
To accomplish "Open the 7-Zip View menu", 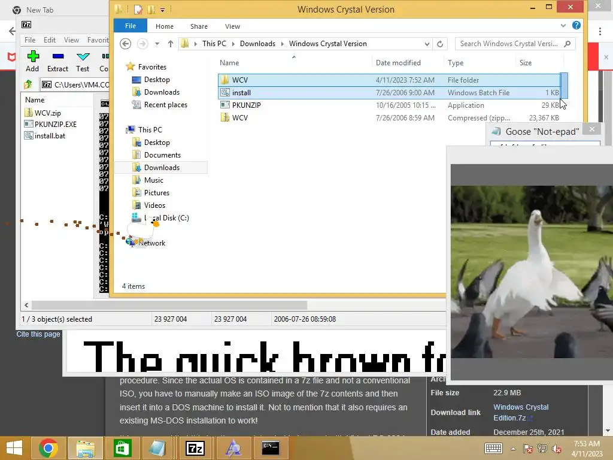I will [x=72, y=40].
